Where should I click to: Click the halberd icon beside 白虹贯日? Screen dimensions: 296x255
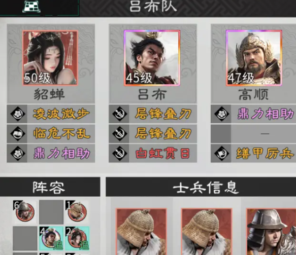[x=120, y=153]
